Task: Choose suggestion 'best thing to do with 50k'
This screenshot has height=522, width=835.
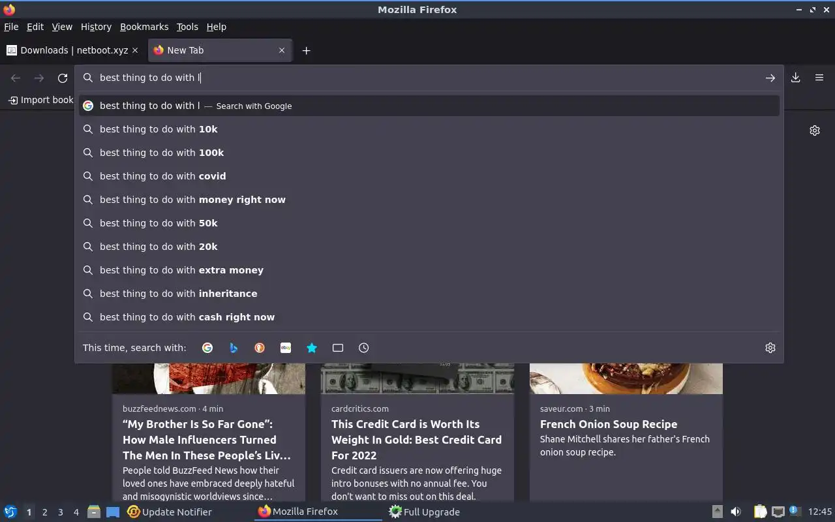Action: 429,223
